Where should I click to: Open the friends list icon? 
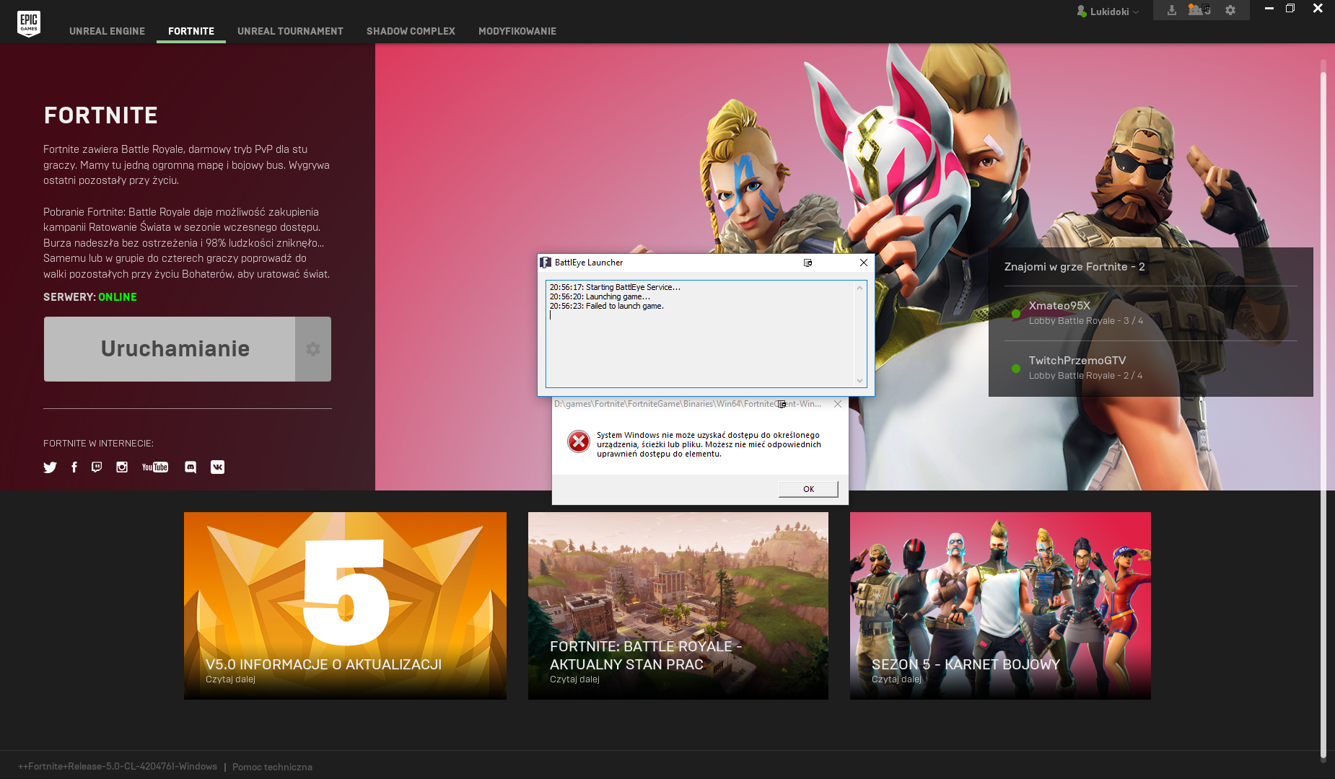coord(1199,10)
